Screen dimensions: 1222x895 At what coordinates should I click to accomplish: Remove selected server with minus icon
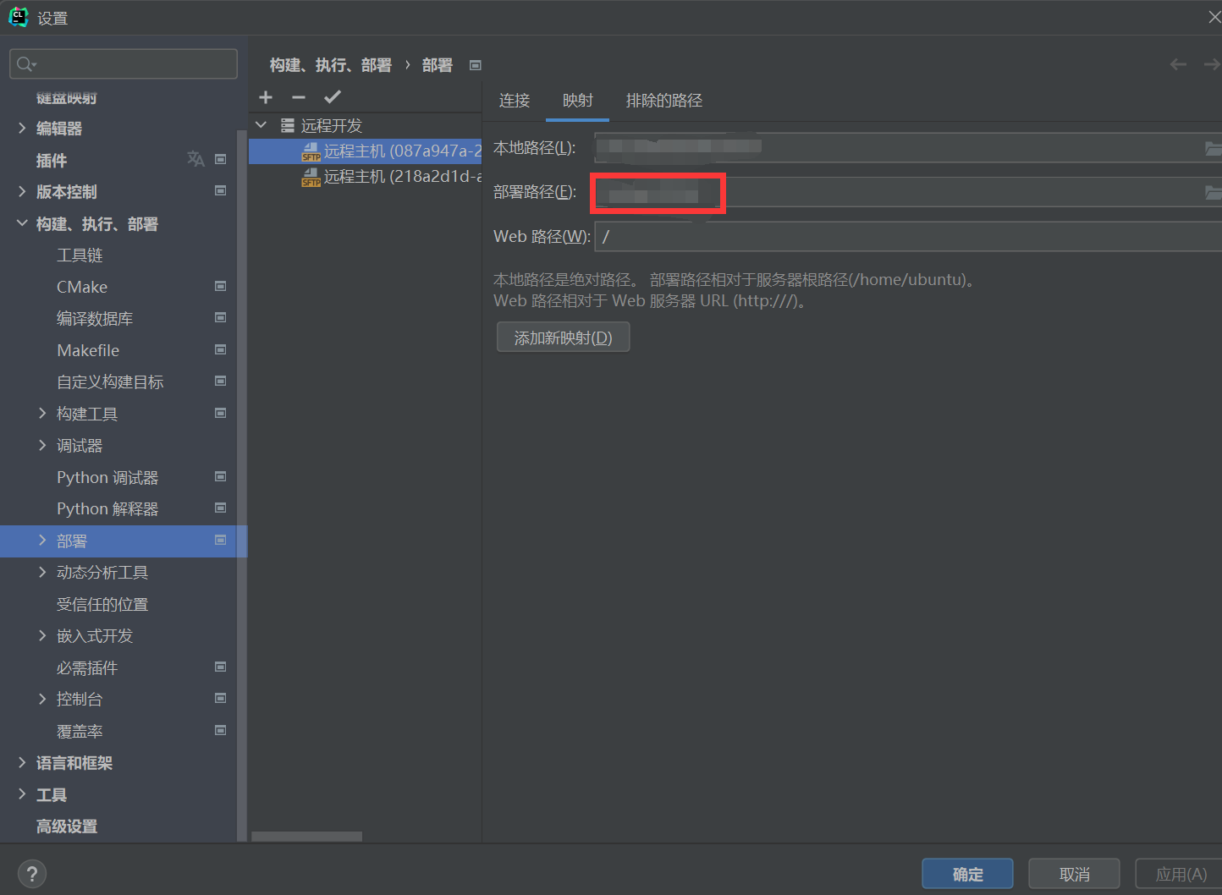point(299,97)
